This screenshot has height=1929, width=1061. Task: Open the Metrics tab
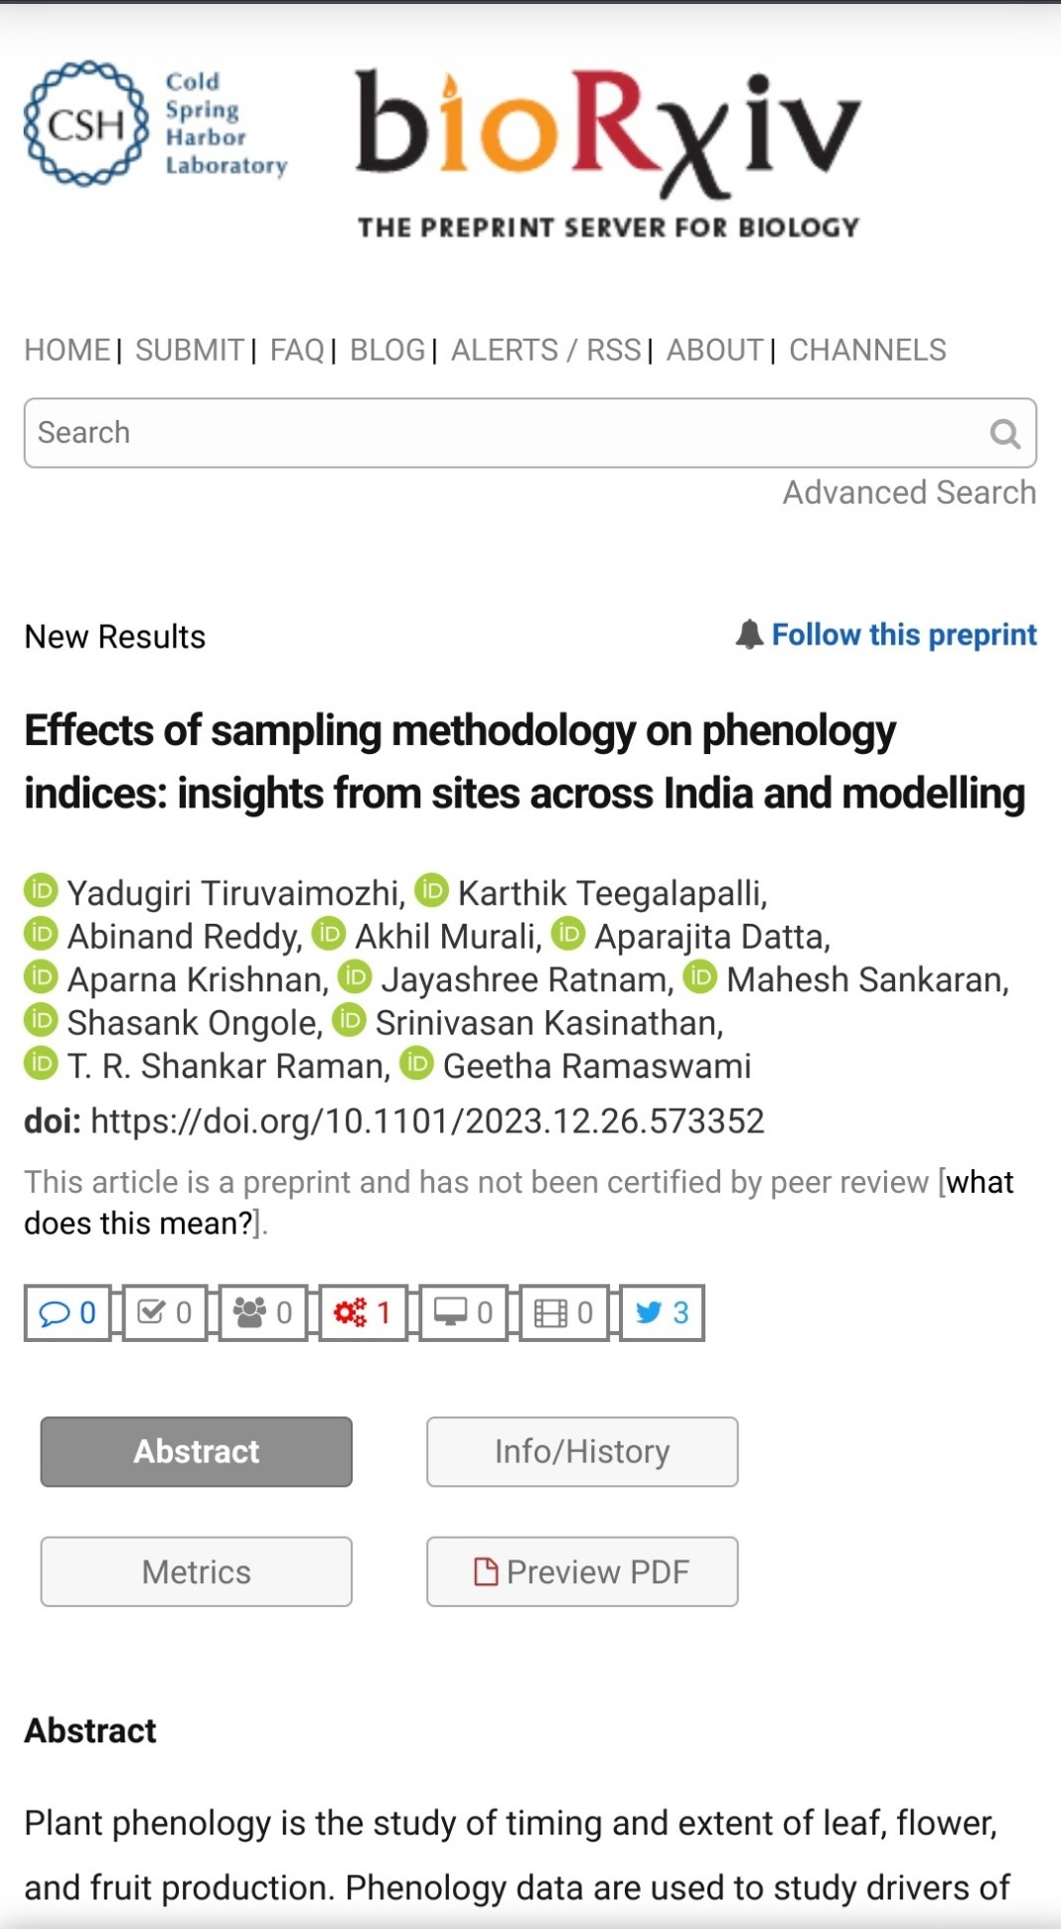pos(197,1572)
